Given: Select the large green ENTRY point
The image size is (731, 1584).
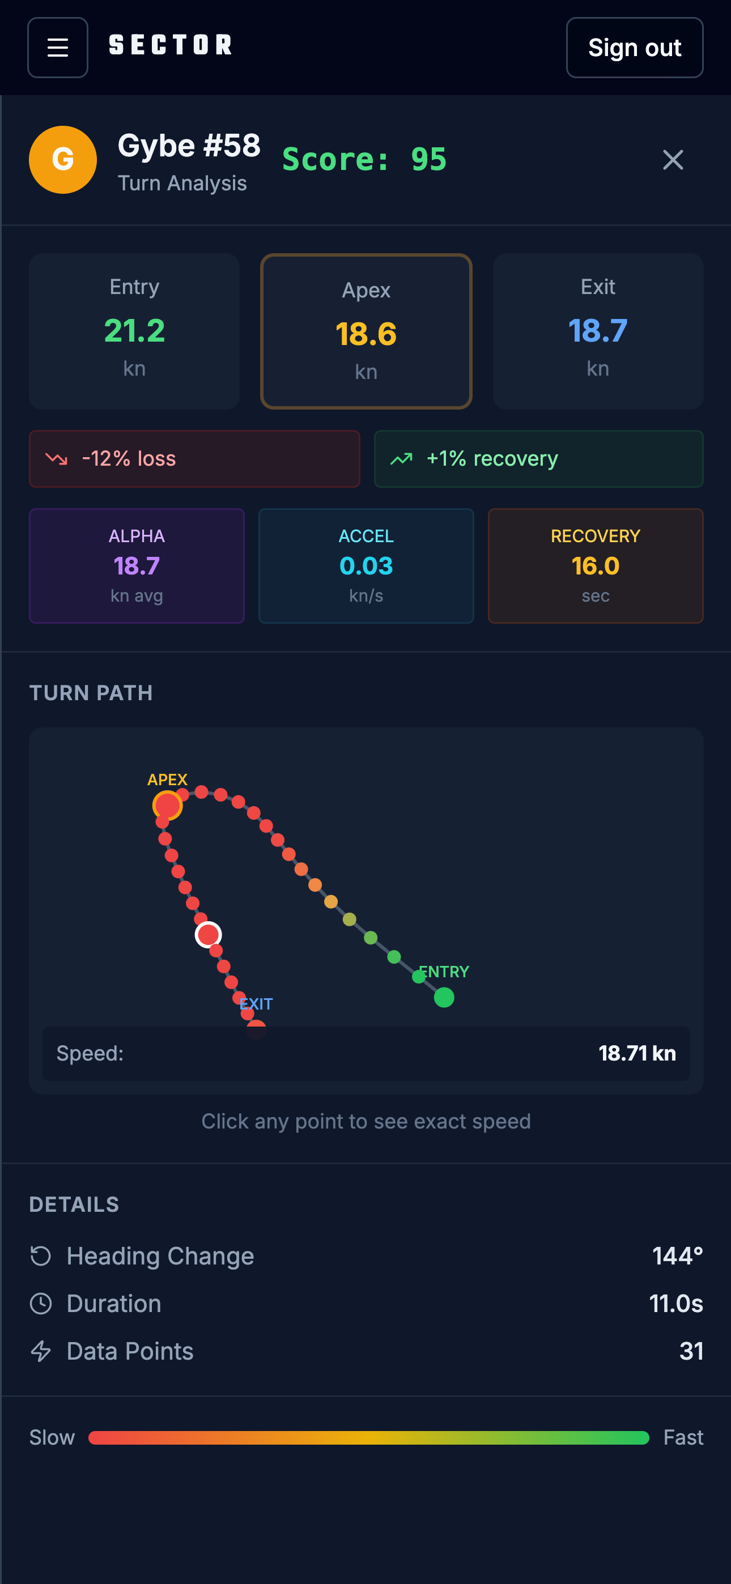Looking at the screenshot, I should (x=444, y=997).
